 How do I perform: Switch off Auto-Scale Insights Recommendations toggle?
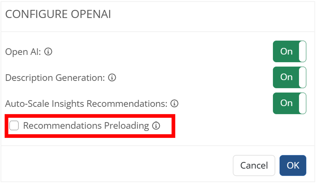pyautogui.click(x=289, y=103)
